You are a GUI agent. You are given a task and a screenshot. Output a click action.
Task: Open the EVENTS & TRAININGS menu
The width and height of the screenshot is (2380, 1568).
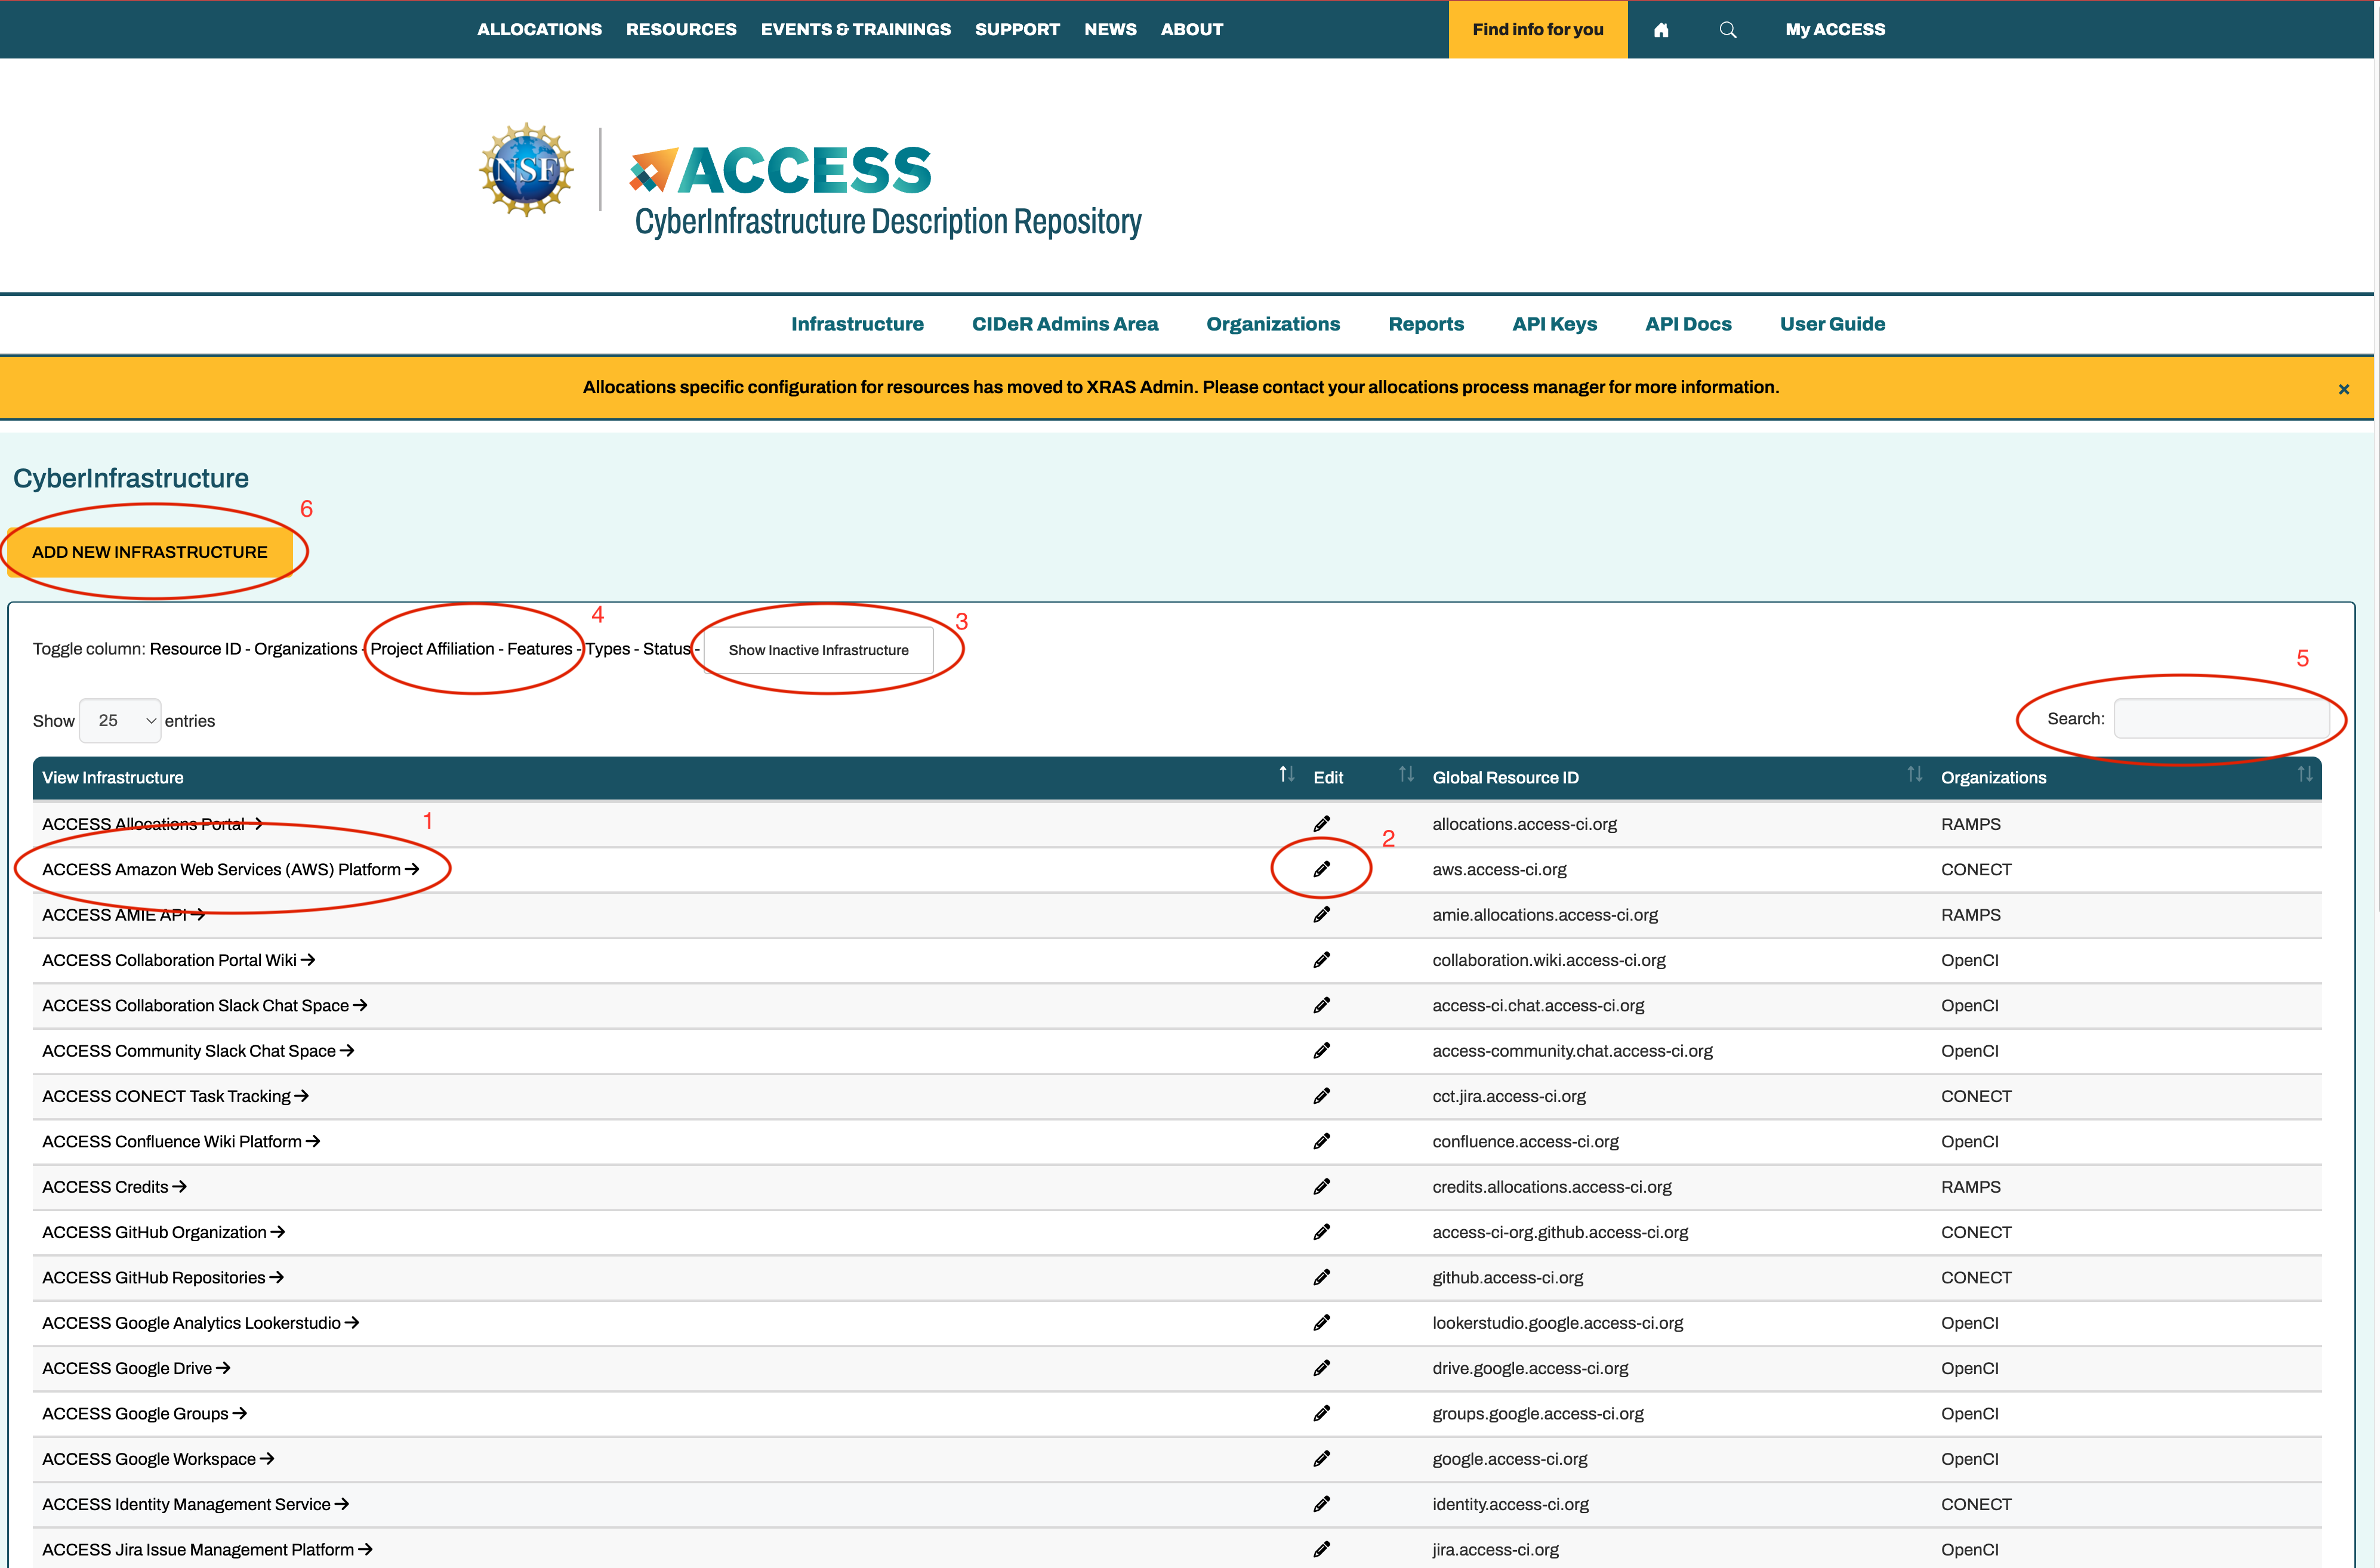click(x=856, y=30)
